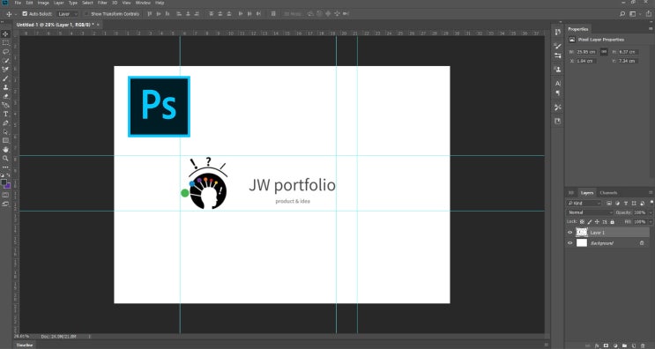Open the Filter menu
The height and width of the screenshot is (349, 655).
102,3
